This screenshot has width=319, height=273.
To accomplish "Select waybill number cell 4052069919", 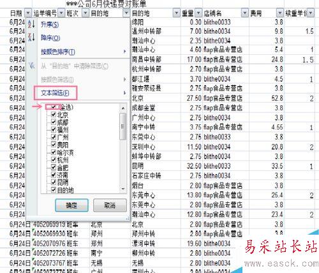I will point(49,224).
